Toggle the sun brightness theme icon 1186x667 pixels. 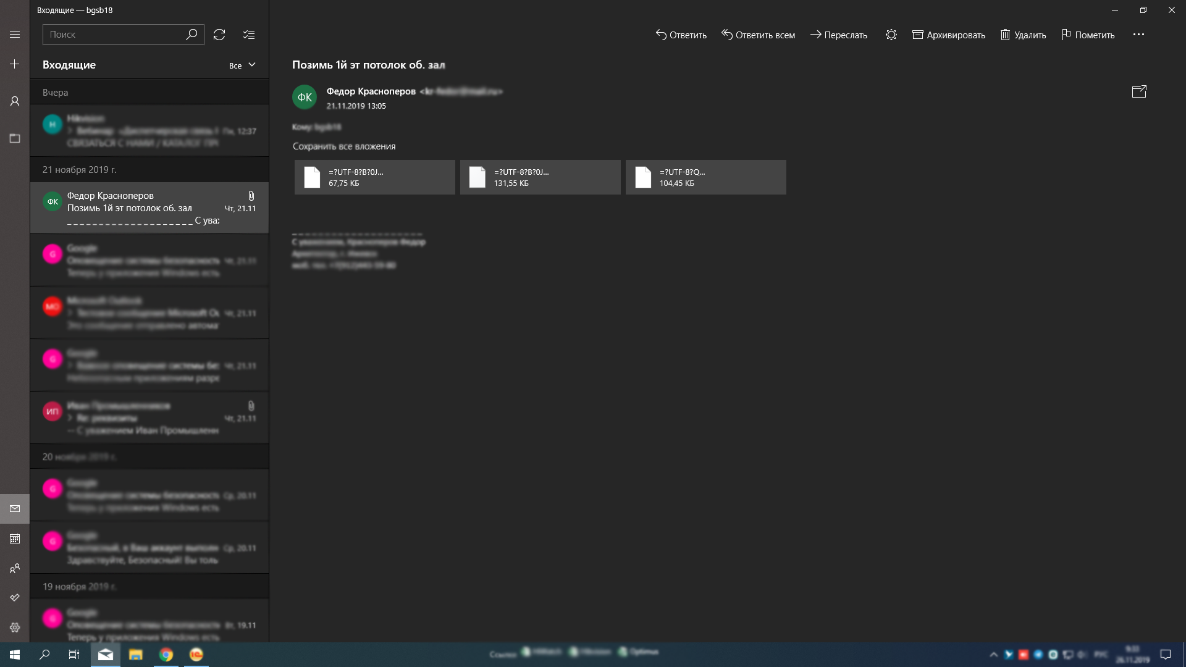pos(891,35)
